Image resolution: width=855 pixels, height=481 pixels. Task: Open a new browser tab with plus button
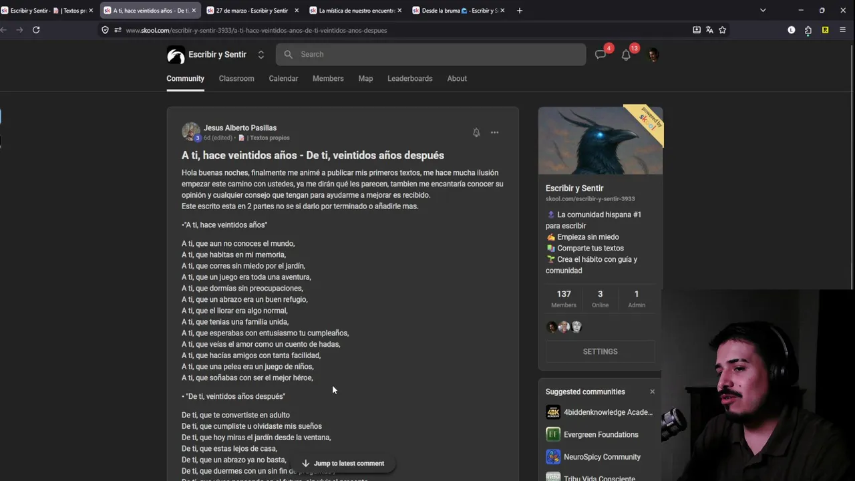click(520, 10)
